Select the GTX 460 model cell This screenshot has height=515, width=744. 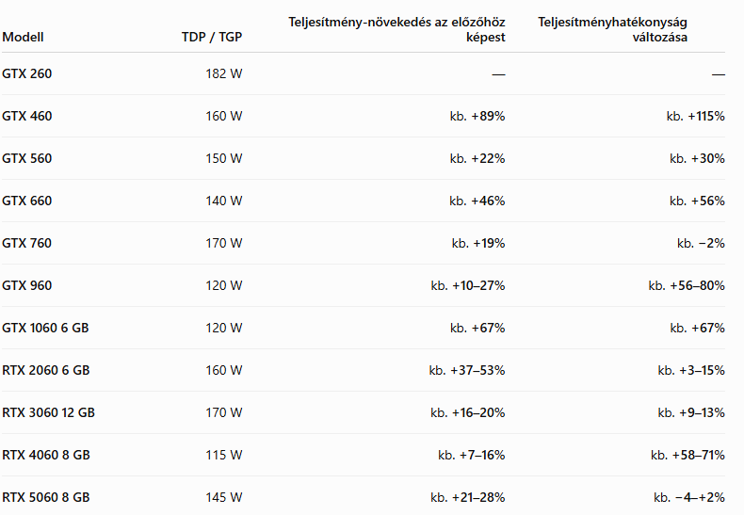[x=27, y=116]
